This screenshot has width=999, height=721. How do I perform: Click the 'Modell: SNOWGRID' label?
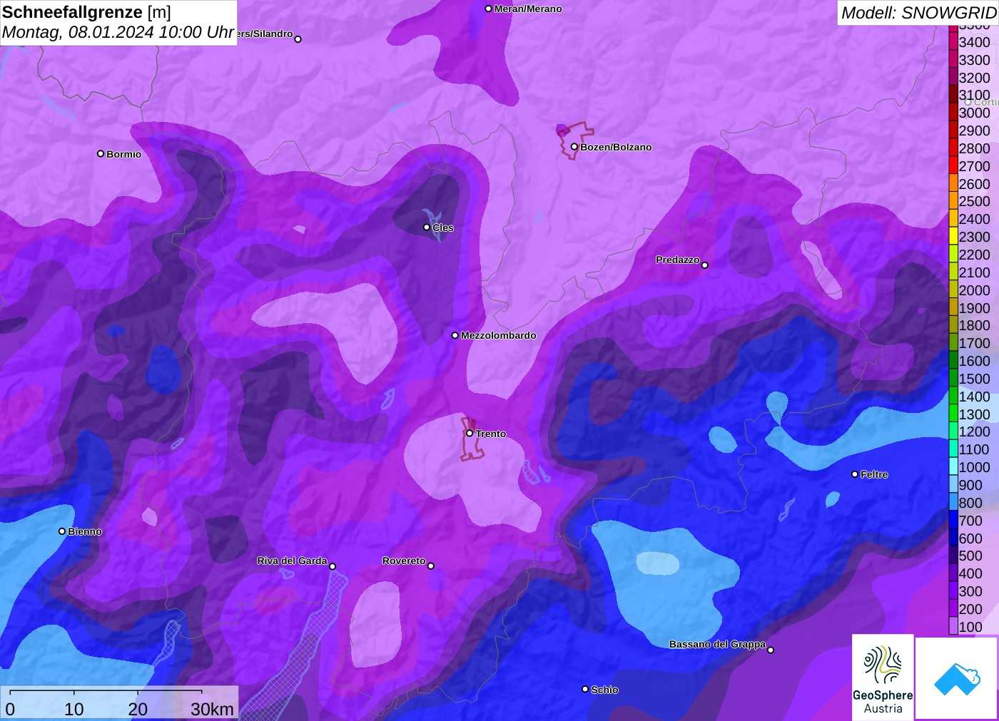point(918,13)
